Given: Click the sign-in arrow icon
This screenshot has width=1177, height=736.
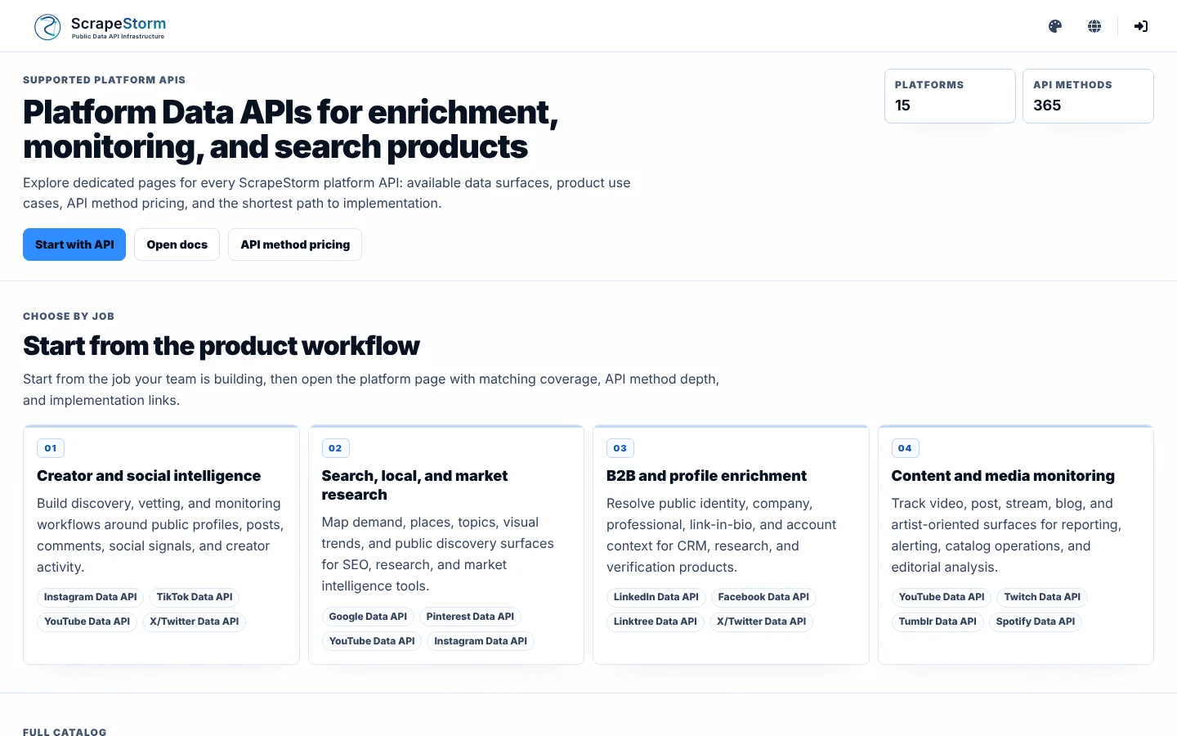Looking at the screenshot, I should click(1141, 26).
